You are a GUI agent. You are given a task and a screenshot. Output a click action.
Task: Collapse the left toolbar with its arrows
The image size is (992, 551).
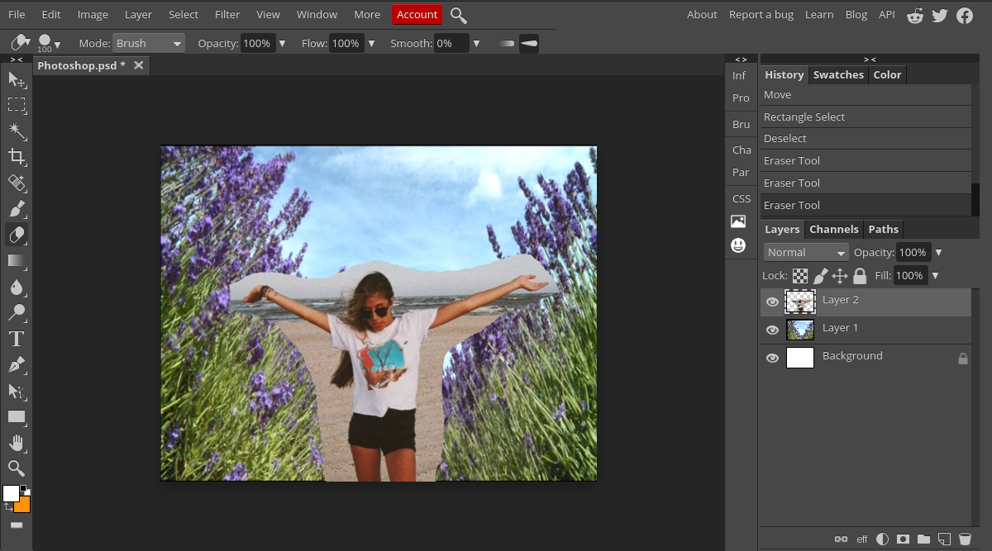pos(17,59)
